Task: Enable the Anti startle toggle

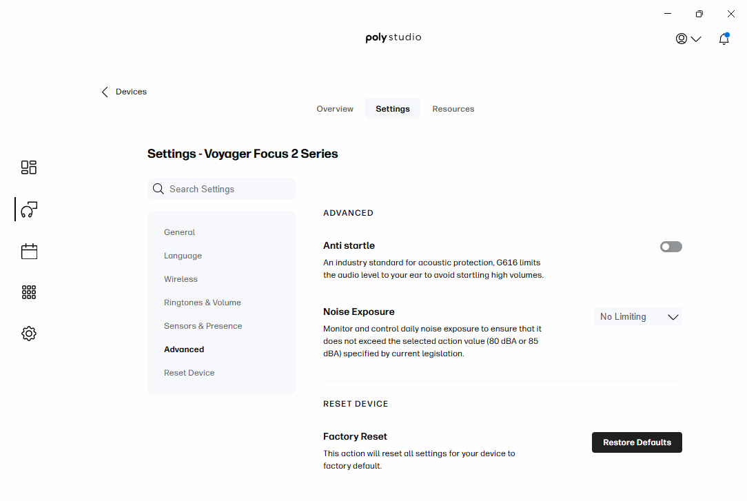Action: [x=671, y=247]
